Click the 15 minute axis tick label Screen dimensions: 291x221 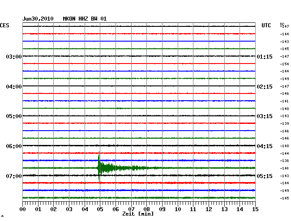pos(255,209)
